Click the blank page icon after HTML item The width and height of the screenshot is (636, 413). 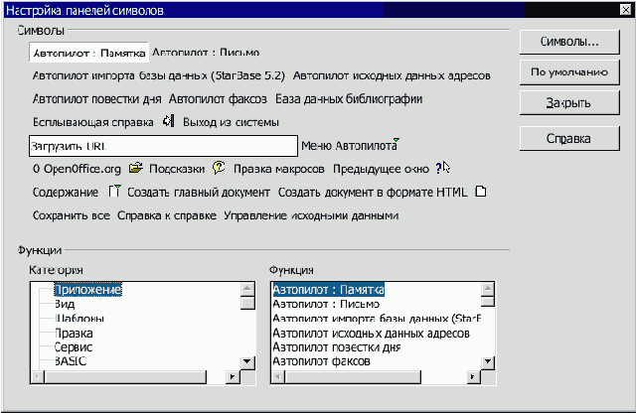[481, 192]
